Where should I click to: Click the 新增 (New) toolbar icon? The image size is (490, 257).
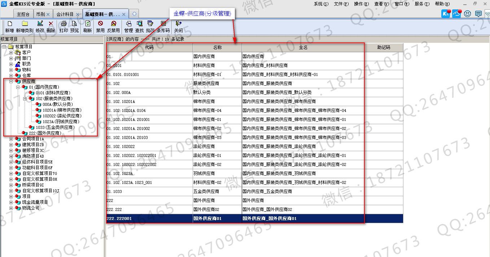tap(9, 24)
